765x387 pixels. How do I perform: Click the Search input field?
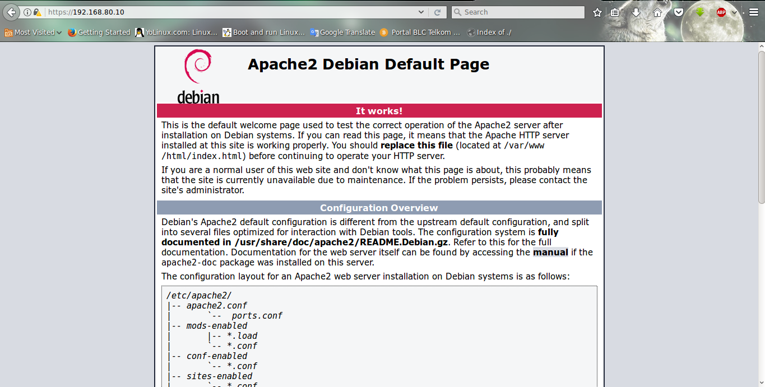coord(518,12)
